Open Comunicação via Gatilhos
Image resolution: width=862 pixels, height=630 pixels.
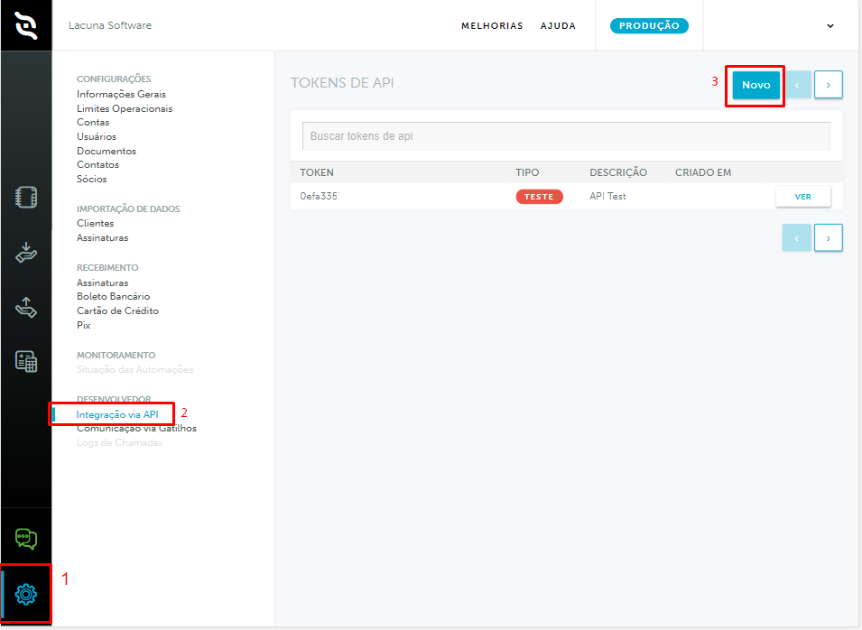point(136,428)
